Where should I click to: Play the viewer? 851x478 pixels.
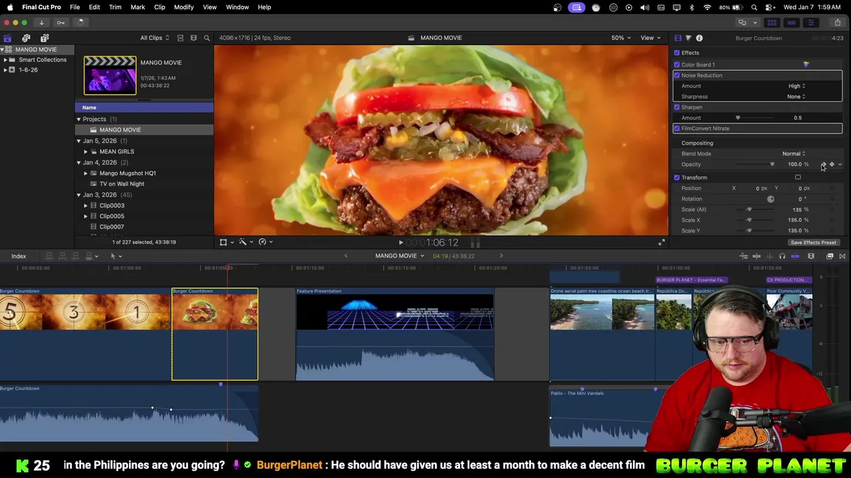pyautogui.click(x=400, y=243)
